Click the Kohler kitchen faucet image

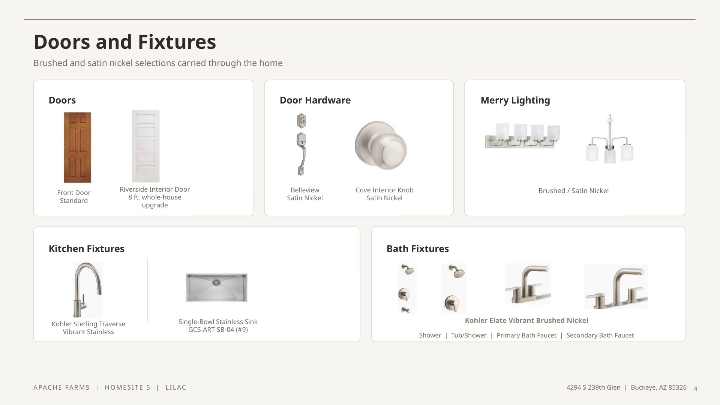[x=88, y=290]
